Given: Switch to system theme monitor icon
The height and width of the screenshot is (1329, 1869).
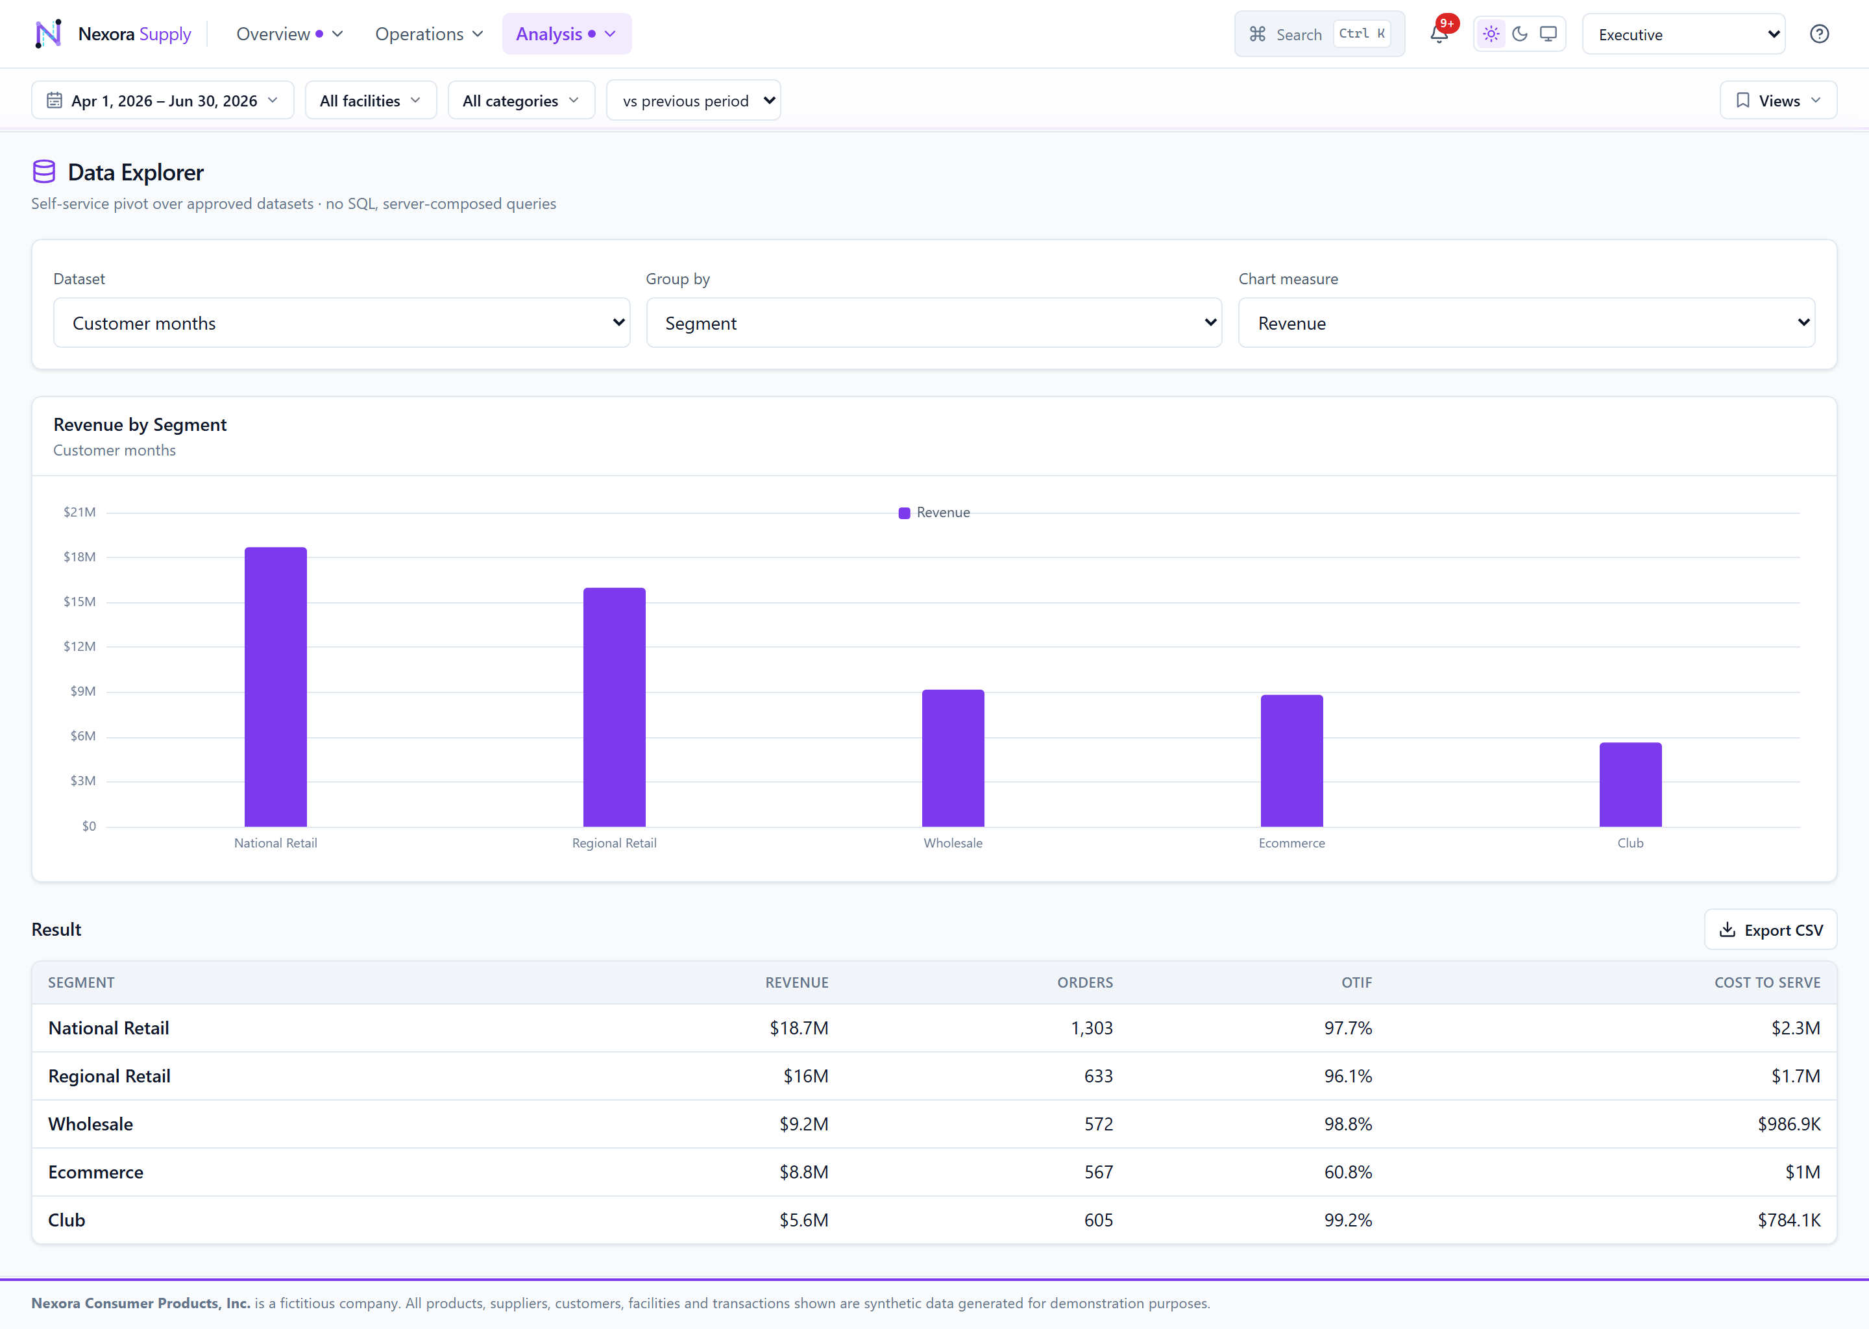Looking at the screenshot, I should tap(1548, 34).
